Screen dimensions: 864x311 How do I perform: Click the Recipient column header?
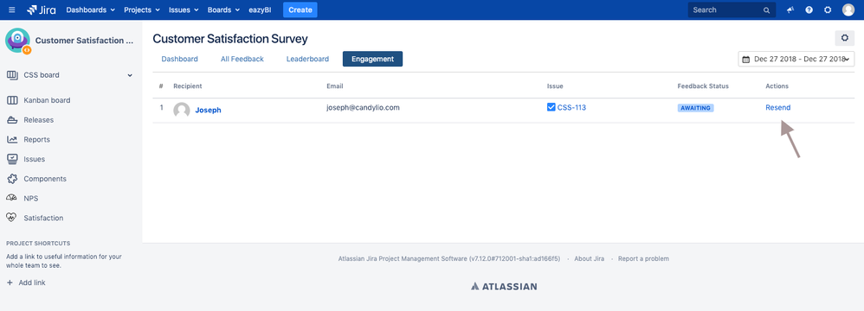(187, 86)
